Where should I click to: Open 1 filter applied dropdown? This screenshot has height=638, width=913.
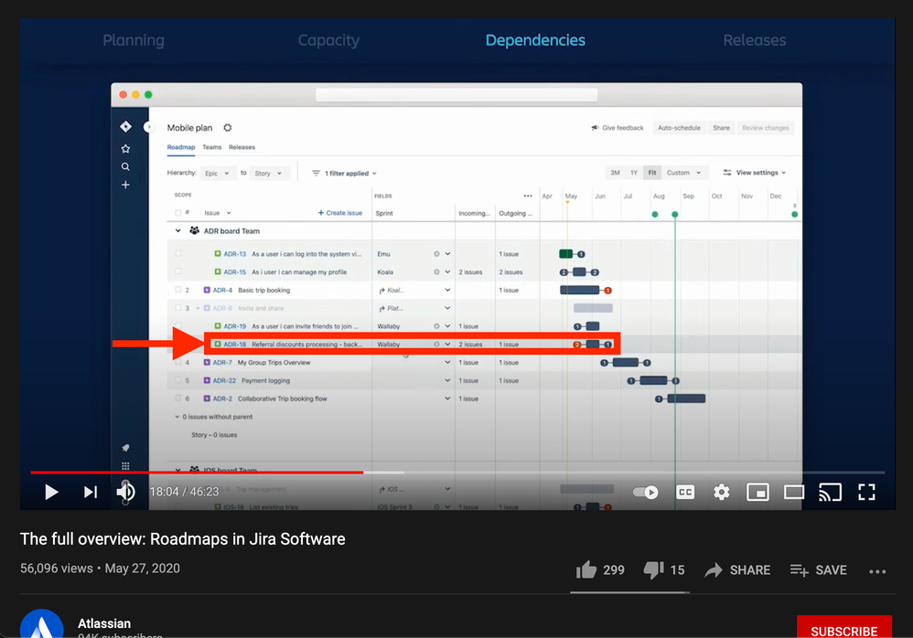[345, 174]
